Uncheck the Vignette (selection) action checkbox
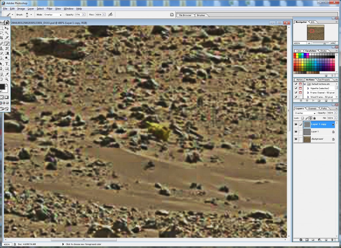Image resolution: width=341 pixels, height=248 pixels. click(x=296, y=88)
